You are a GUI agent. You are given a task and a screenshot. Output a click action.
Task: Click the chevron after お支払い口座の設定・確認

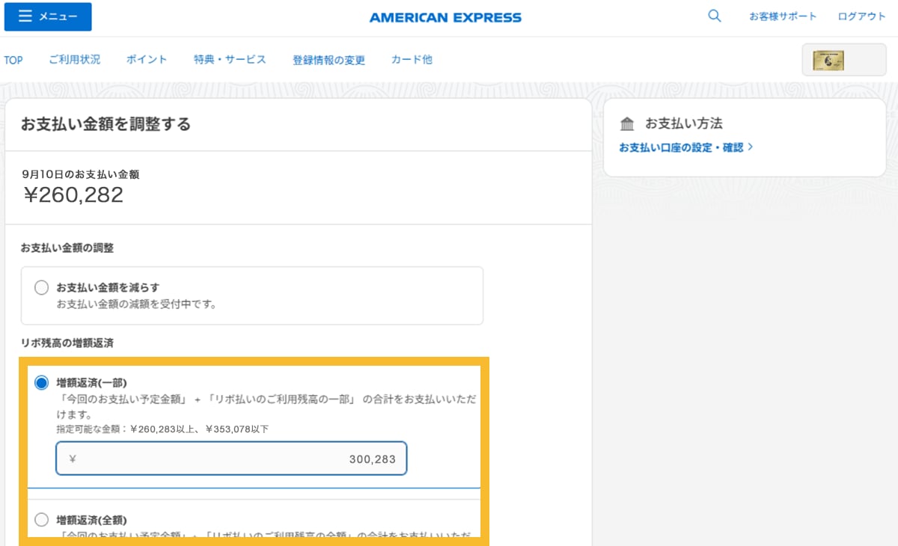pyautogui.click(x=751, y=147)
